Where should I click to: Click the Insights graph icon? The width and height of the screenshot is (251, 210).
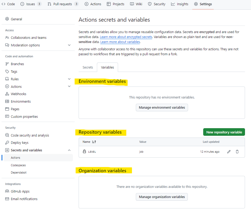(x=173, y=4)
